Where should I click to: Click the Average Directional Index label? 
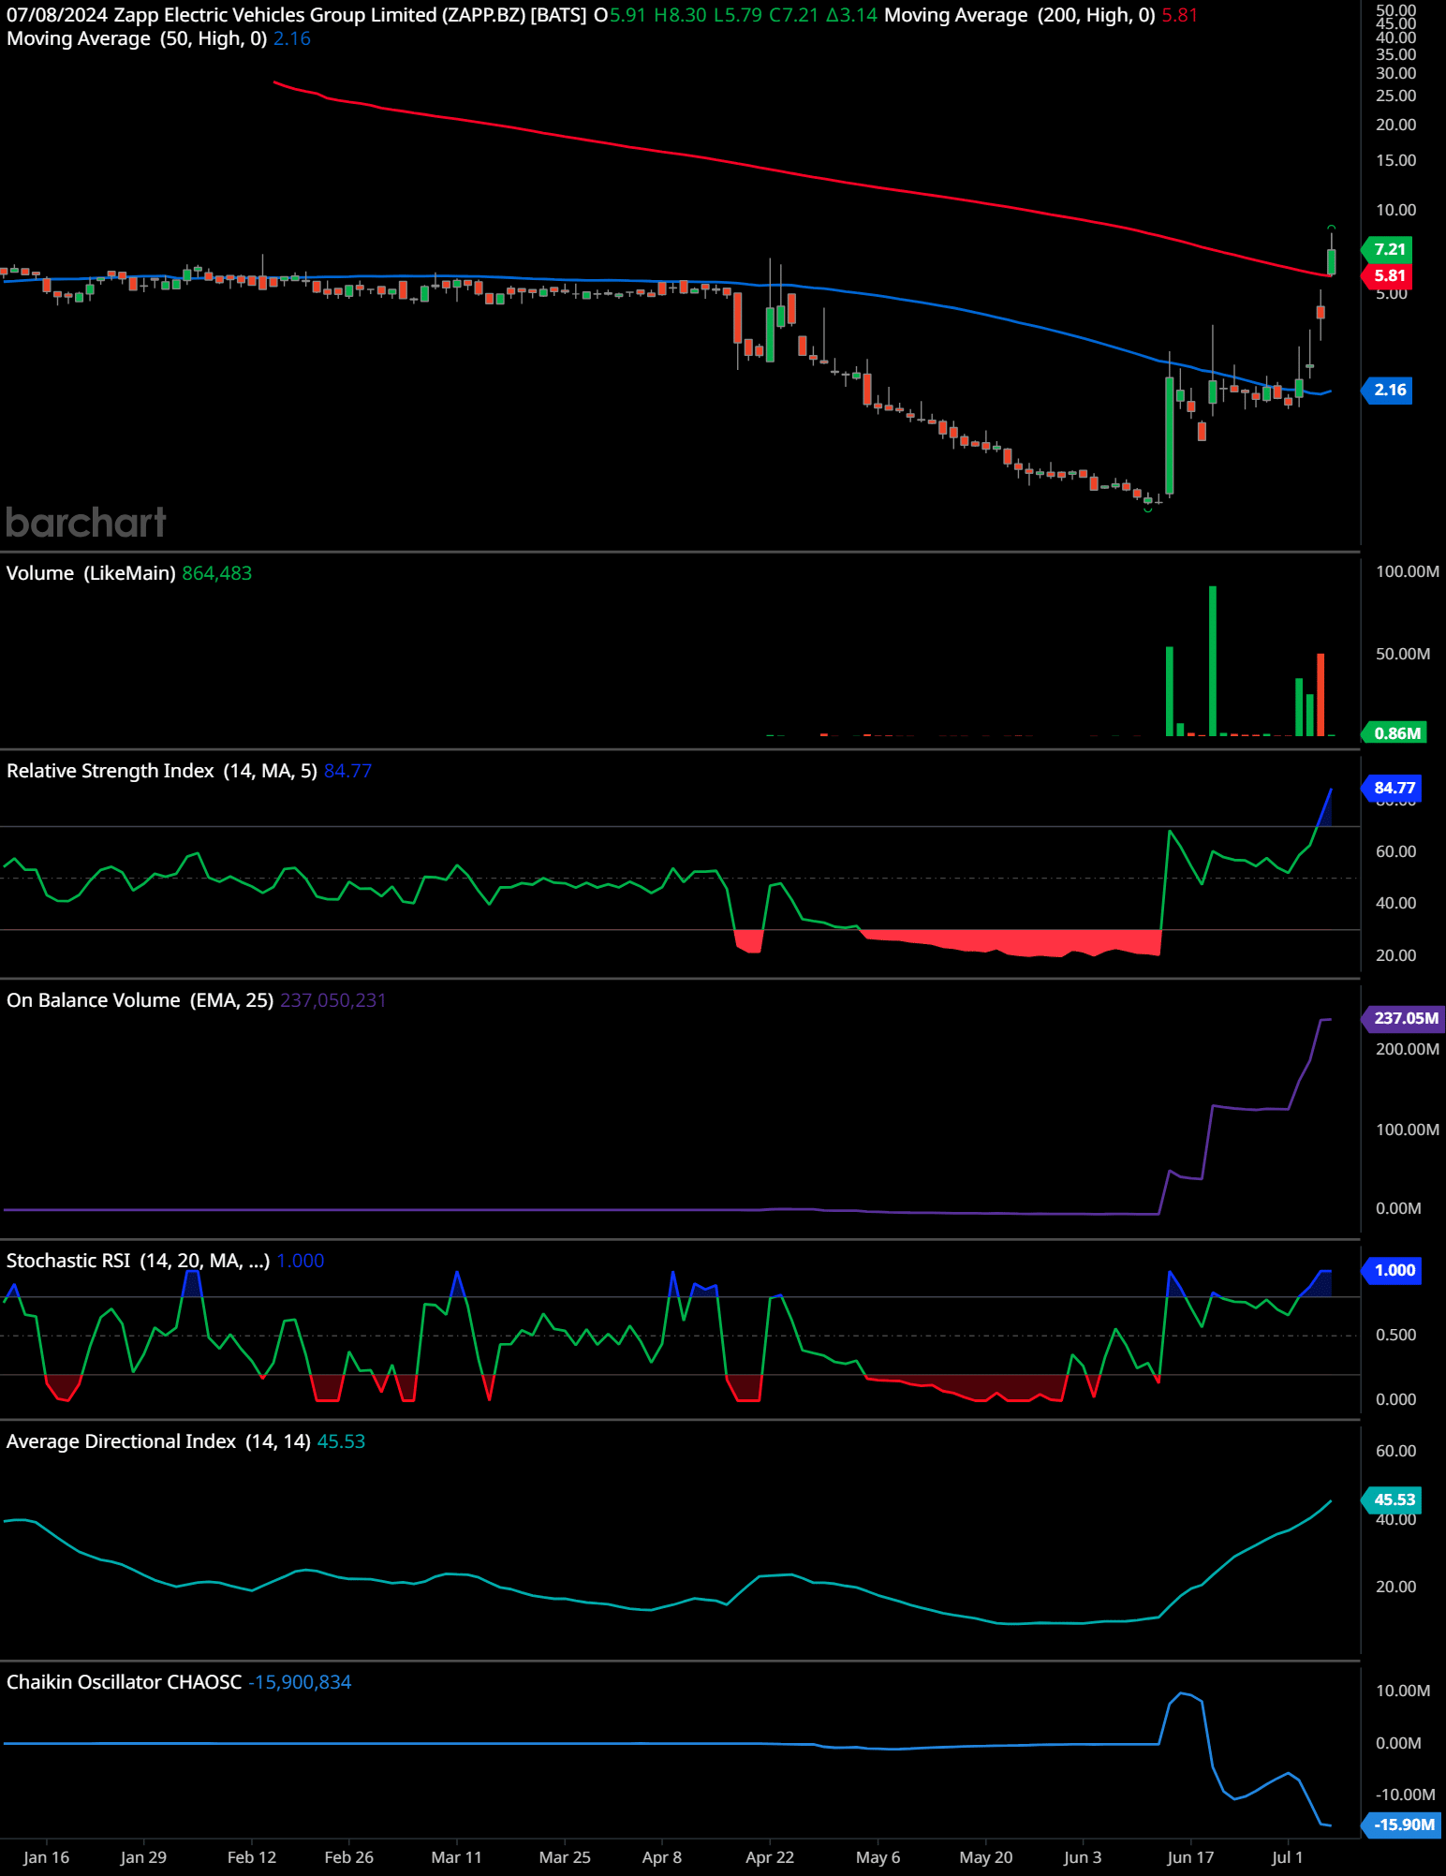(158, 1441)
